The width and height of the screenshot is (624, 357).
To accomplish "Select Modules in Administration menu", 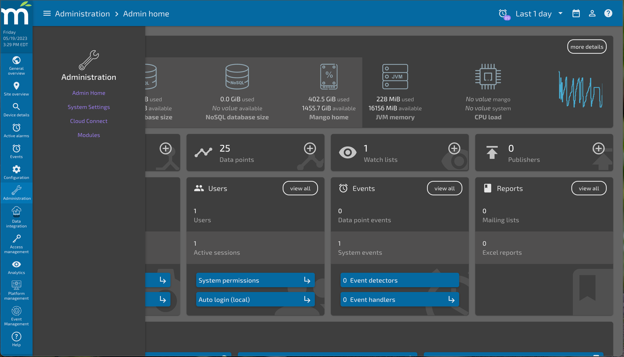I will [89, 135].
